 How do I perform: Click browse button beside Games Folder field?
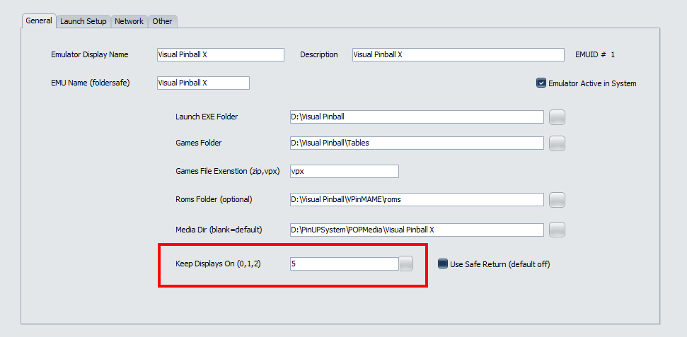[557, 143]
